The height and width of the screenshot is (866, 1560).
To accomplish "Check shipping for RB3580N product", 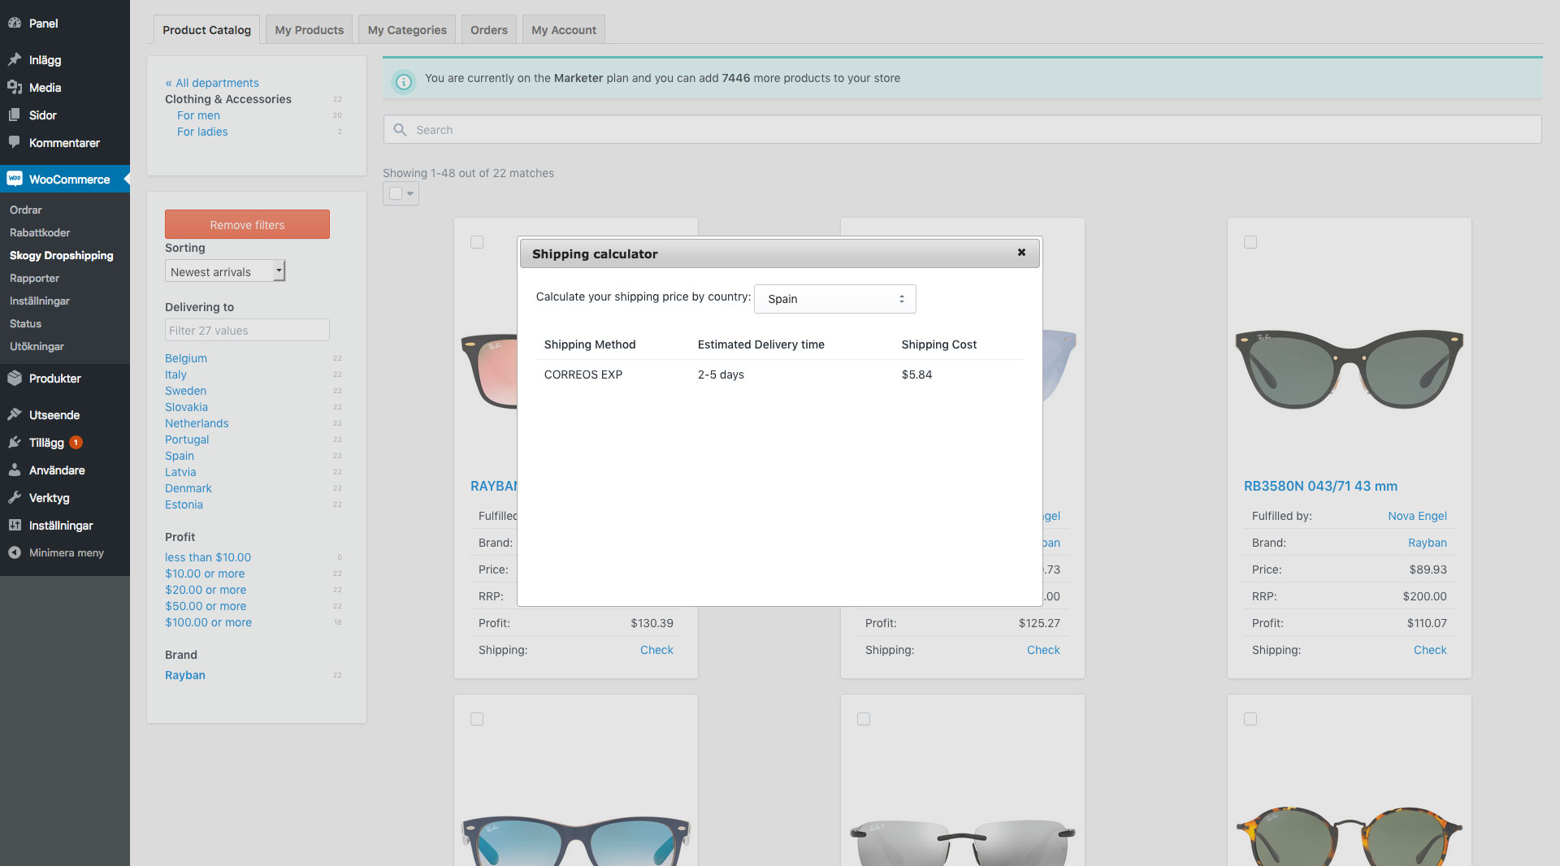I will [1430, 650].
